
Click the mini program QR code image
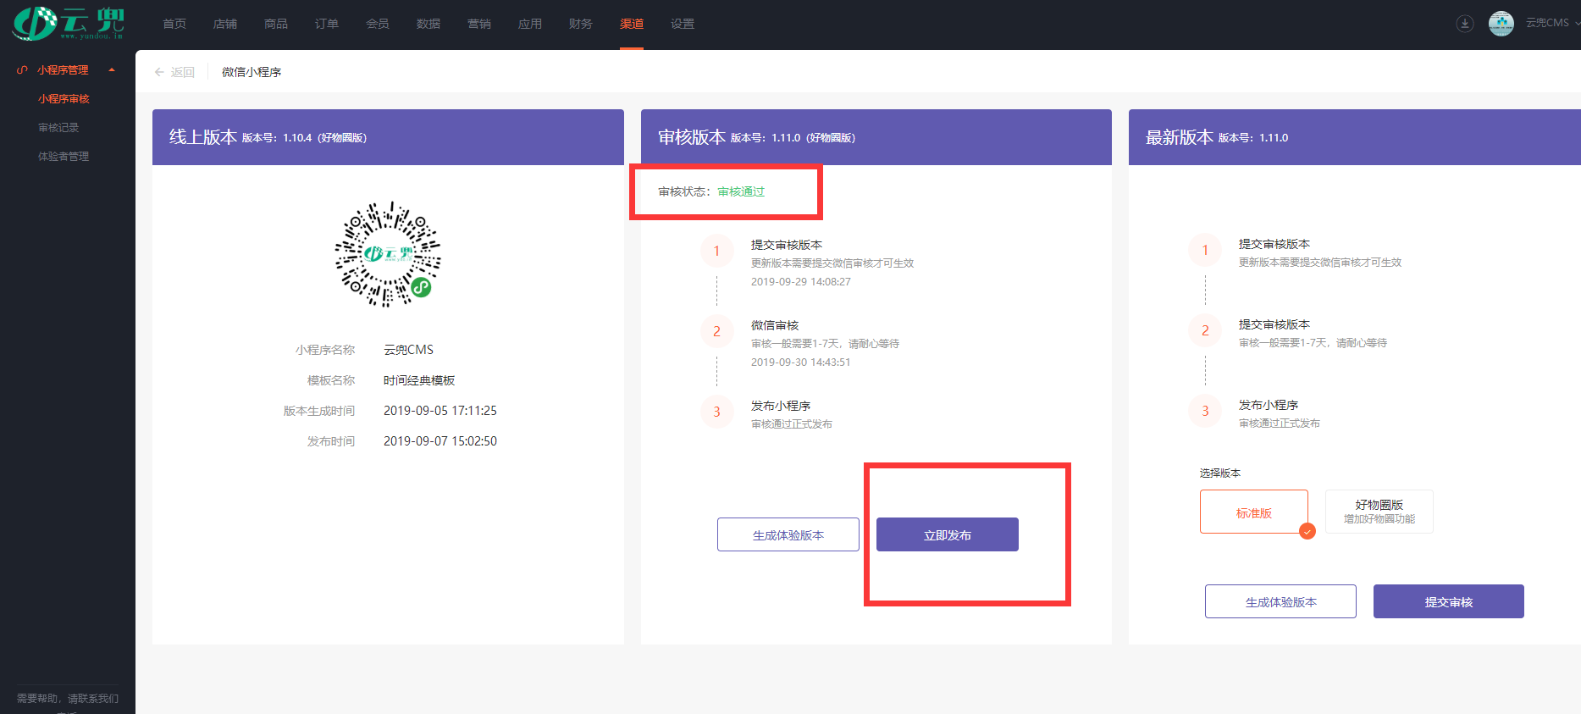pos(388,254)
